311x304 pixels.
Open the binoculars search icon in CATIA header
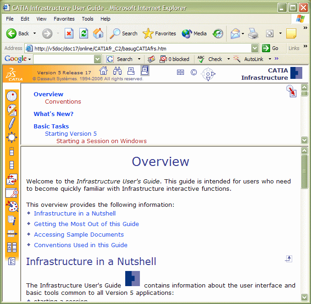point(117,71)
